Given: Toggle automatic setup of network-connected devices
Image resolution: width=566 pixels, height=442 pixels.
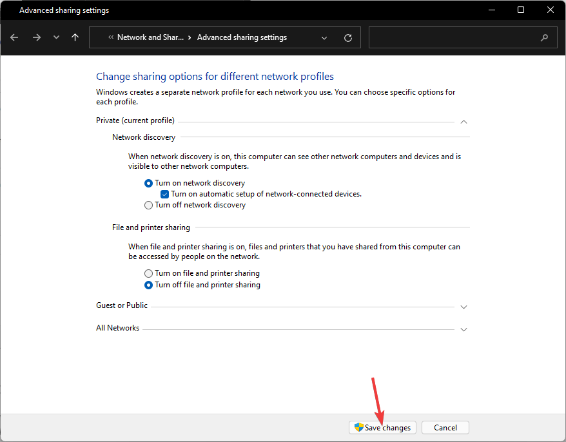Looking at the screenshot, I should pos(165,194).
